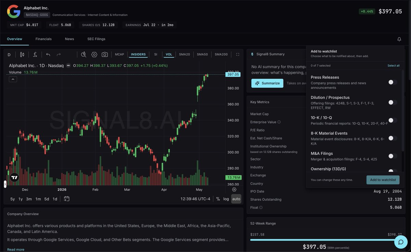Toggle auto scale on chart
411x252 pixels.
tap(236, 199)
